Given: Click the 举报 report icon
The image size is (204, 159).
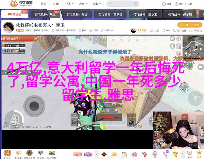Looking at the screenshot, I should (154, 31).
